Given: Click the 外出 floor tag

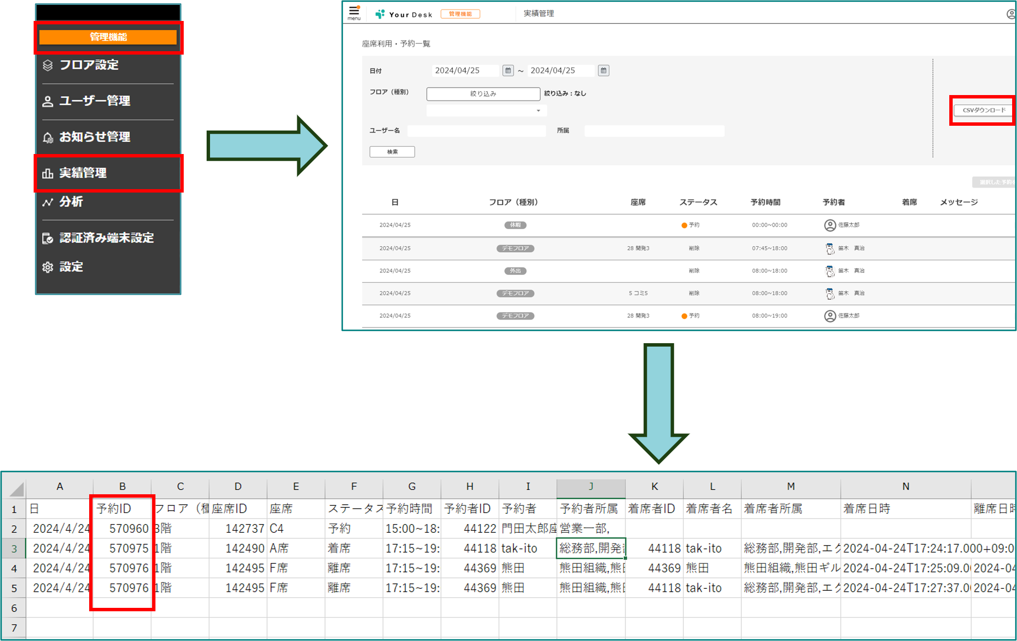Looking at the screenshot, I should pyautogui.click(x=515, y=271).
